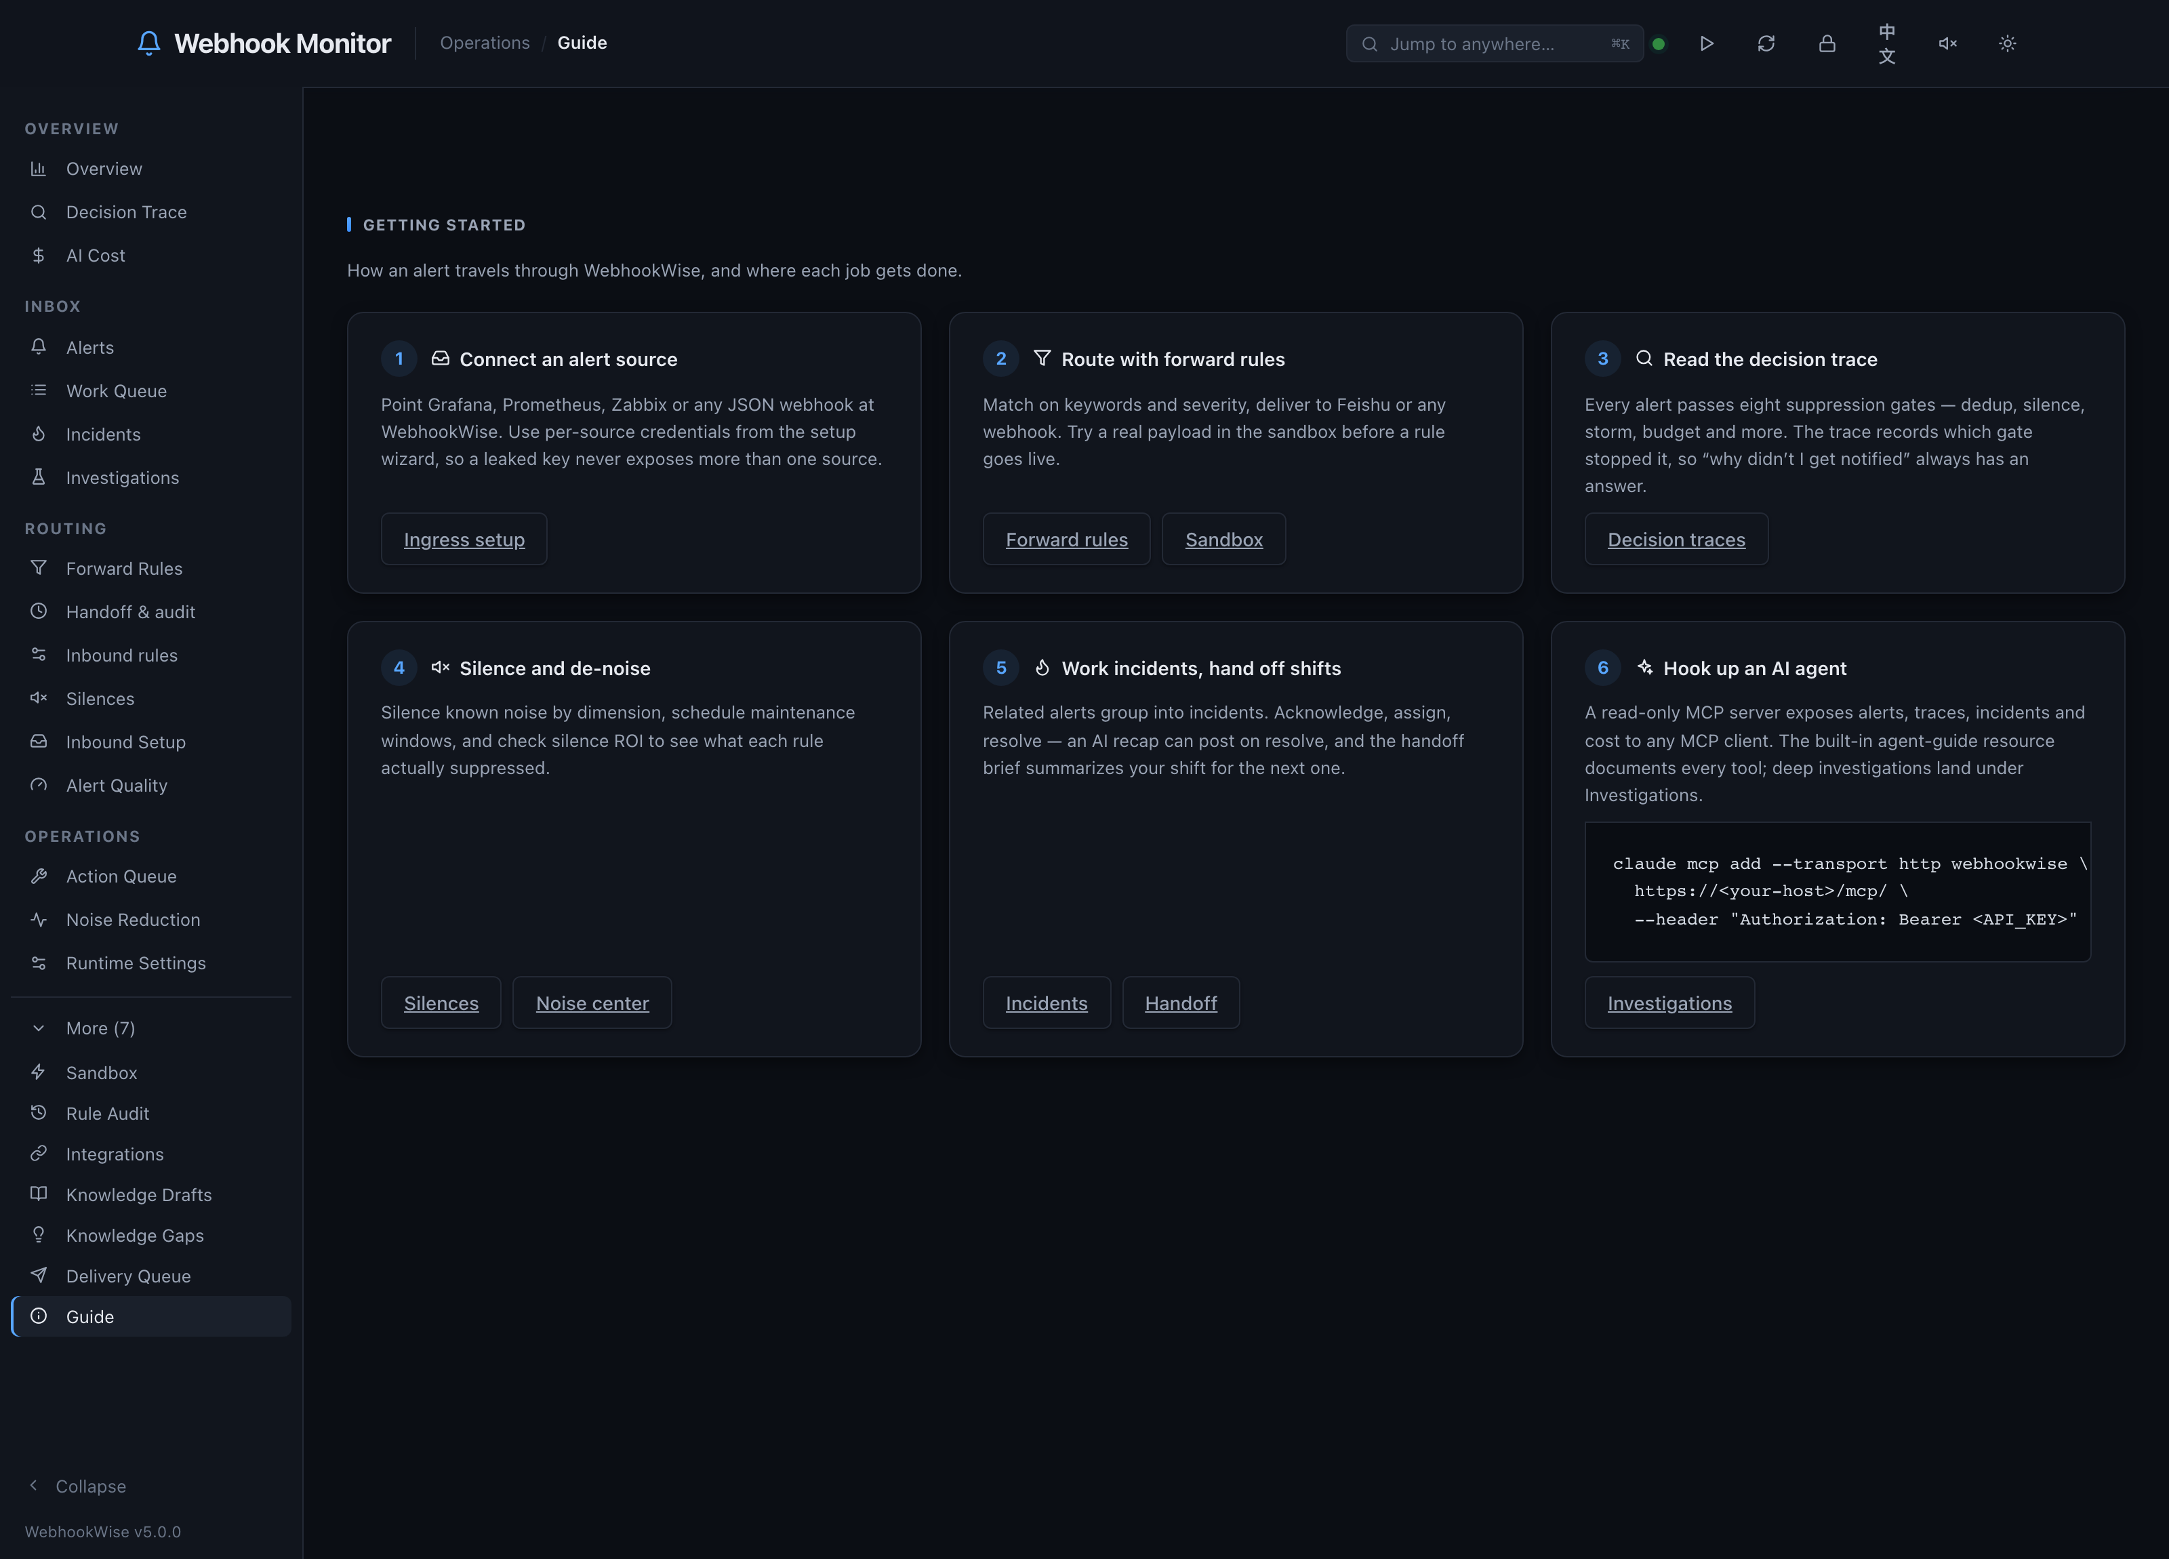Open the Handoff link button
The height and width of the screenshot is (1559, 2169).
[x=1180, y=1003]
